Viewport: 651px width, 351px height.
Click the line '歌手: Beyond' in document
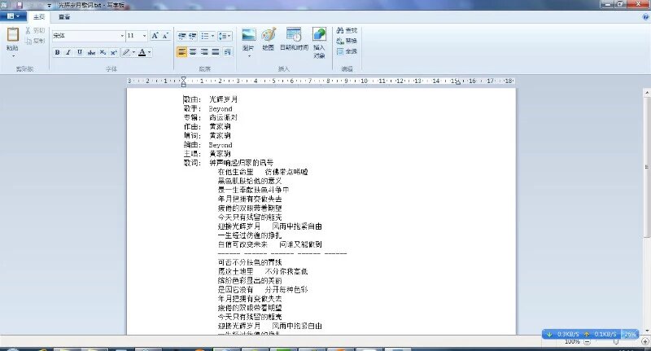[208, 108]
